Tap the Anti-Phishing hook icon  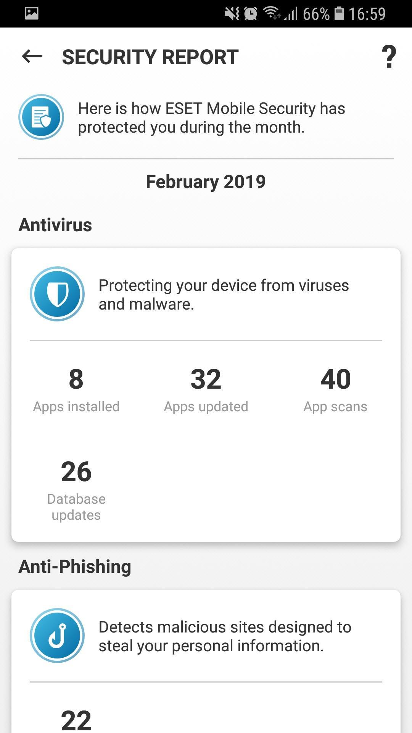(x=57, y=636)
